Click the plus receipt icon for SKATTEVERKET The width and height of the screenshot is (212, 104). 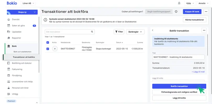(55, 49)
